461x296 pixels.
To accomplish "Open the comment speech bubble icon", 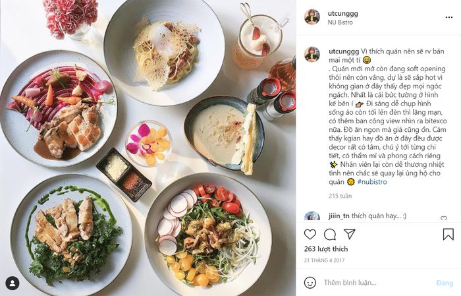I will (x=330, y=235).
